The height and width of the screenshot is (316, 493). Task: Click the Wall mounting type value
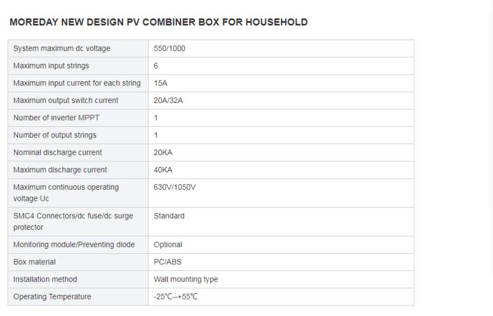[x=185, y=279]
